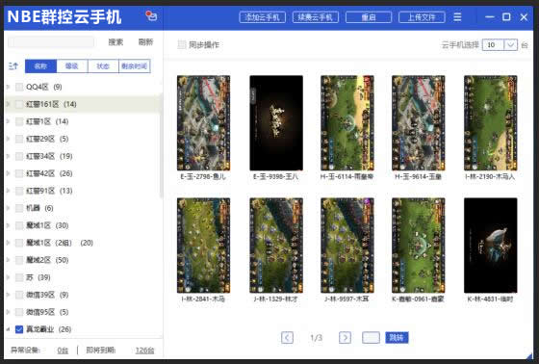Go to previous page of cloud phones
The image size is (539, 364).
coord(287,337)
